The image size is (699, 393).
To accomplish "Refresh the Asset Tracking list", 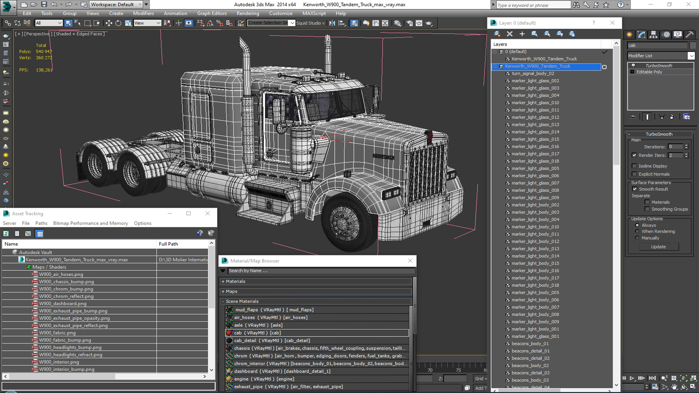I will (x=6, y=234).
